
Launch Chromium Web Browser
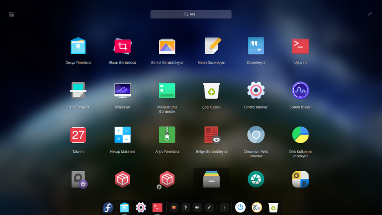[x=256, y=135]
